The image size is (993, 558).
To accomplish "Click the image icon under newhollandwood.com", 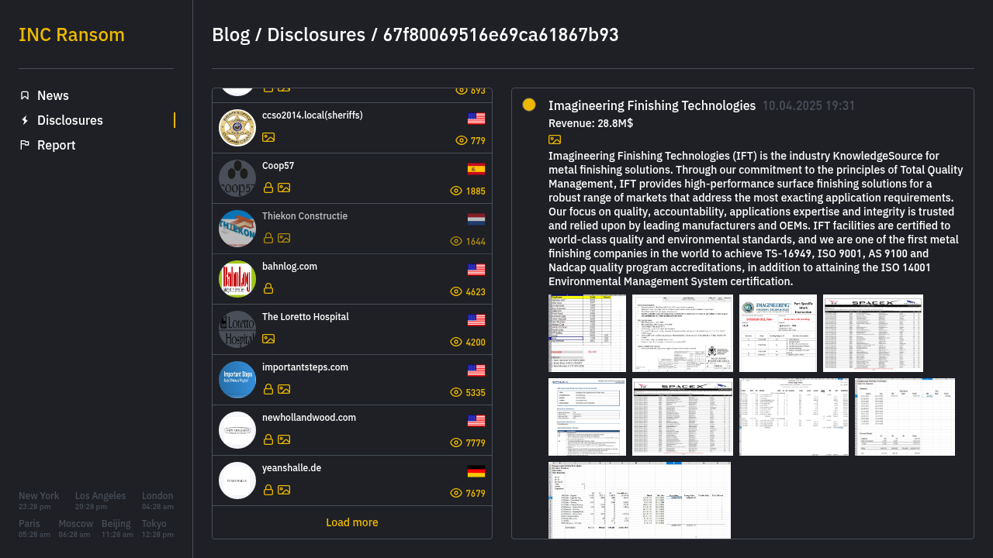I will click(x=284, y=439).
